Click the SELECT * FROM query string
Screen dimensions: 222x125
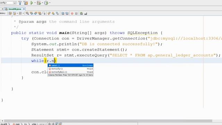[163, 55]
